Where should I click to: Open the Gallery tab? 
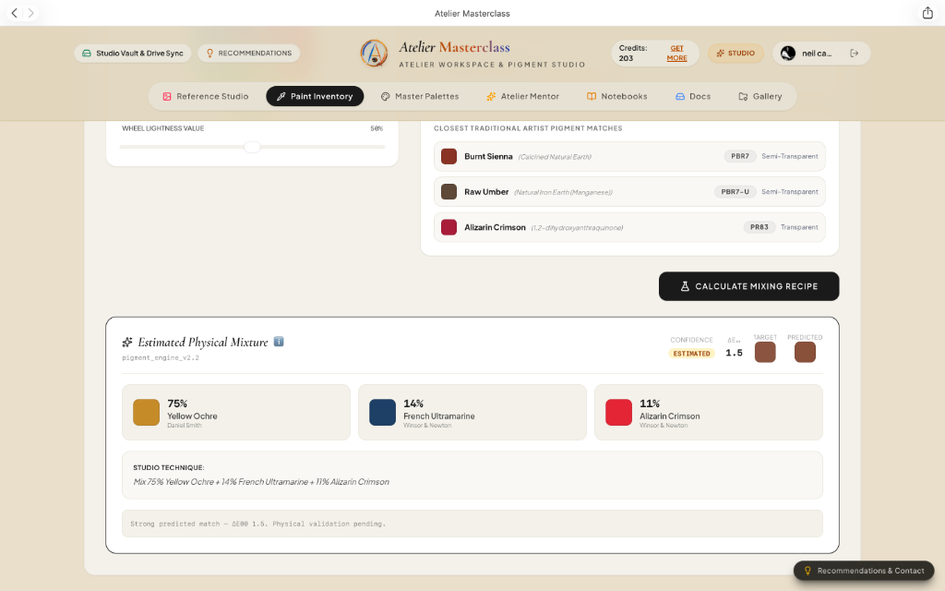click(760, 96)
